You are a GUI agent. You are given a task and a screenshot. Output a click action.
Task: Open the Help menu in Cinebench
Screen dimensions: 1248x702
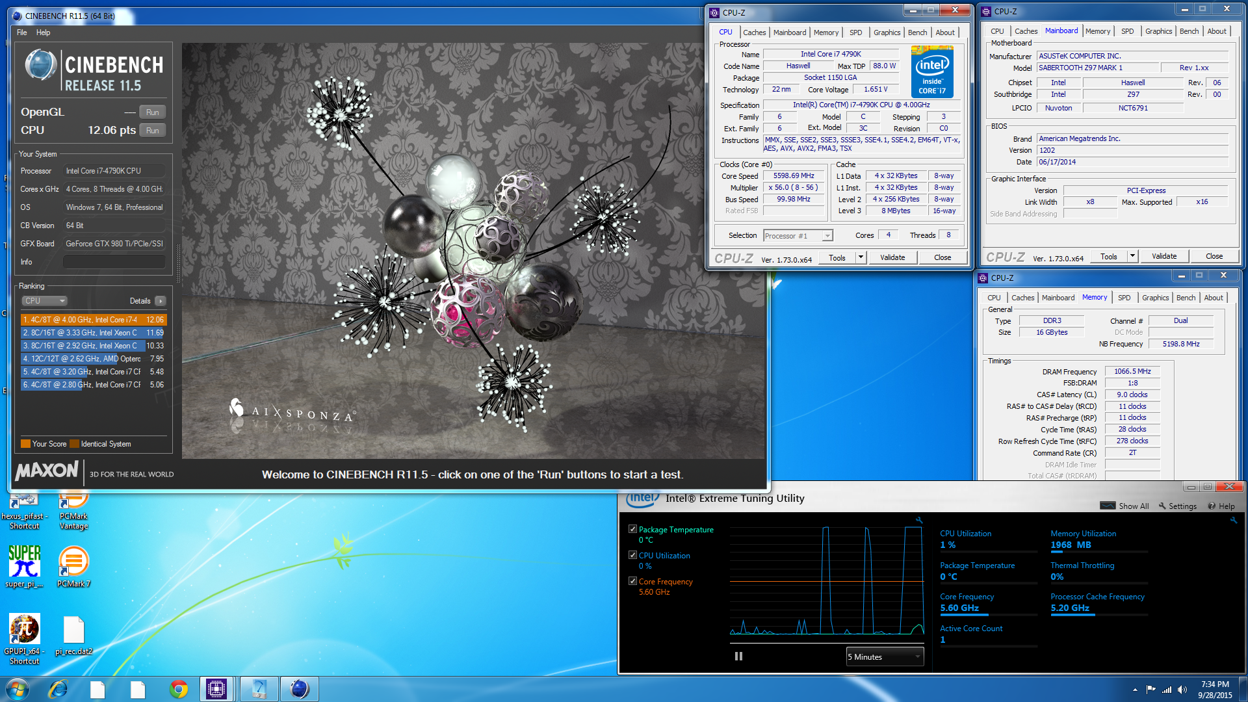click(43, 32)
